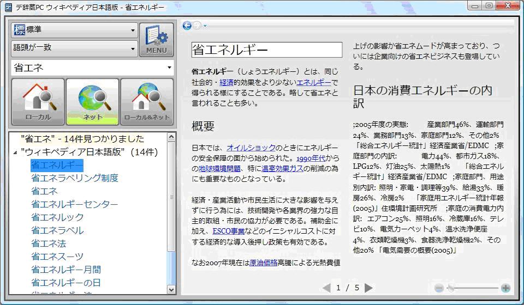
Task: Click the デ辞蔵PC title bar icon
Action: click(x=8, y=7)
